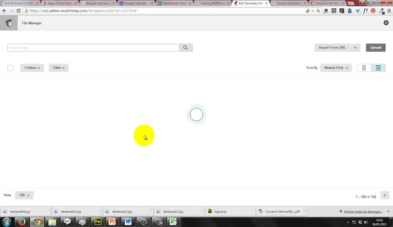Expand the Filter dropdown

[58, 68]
